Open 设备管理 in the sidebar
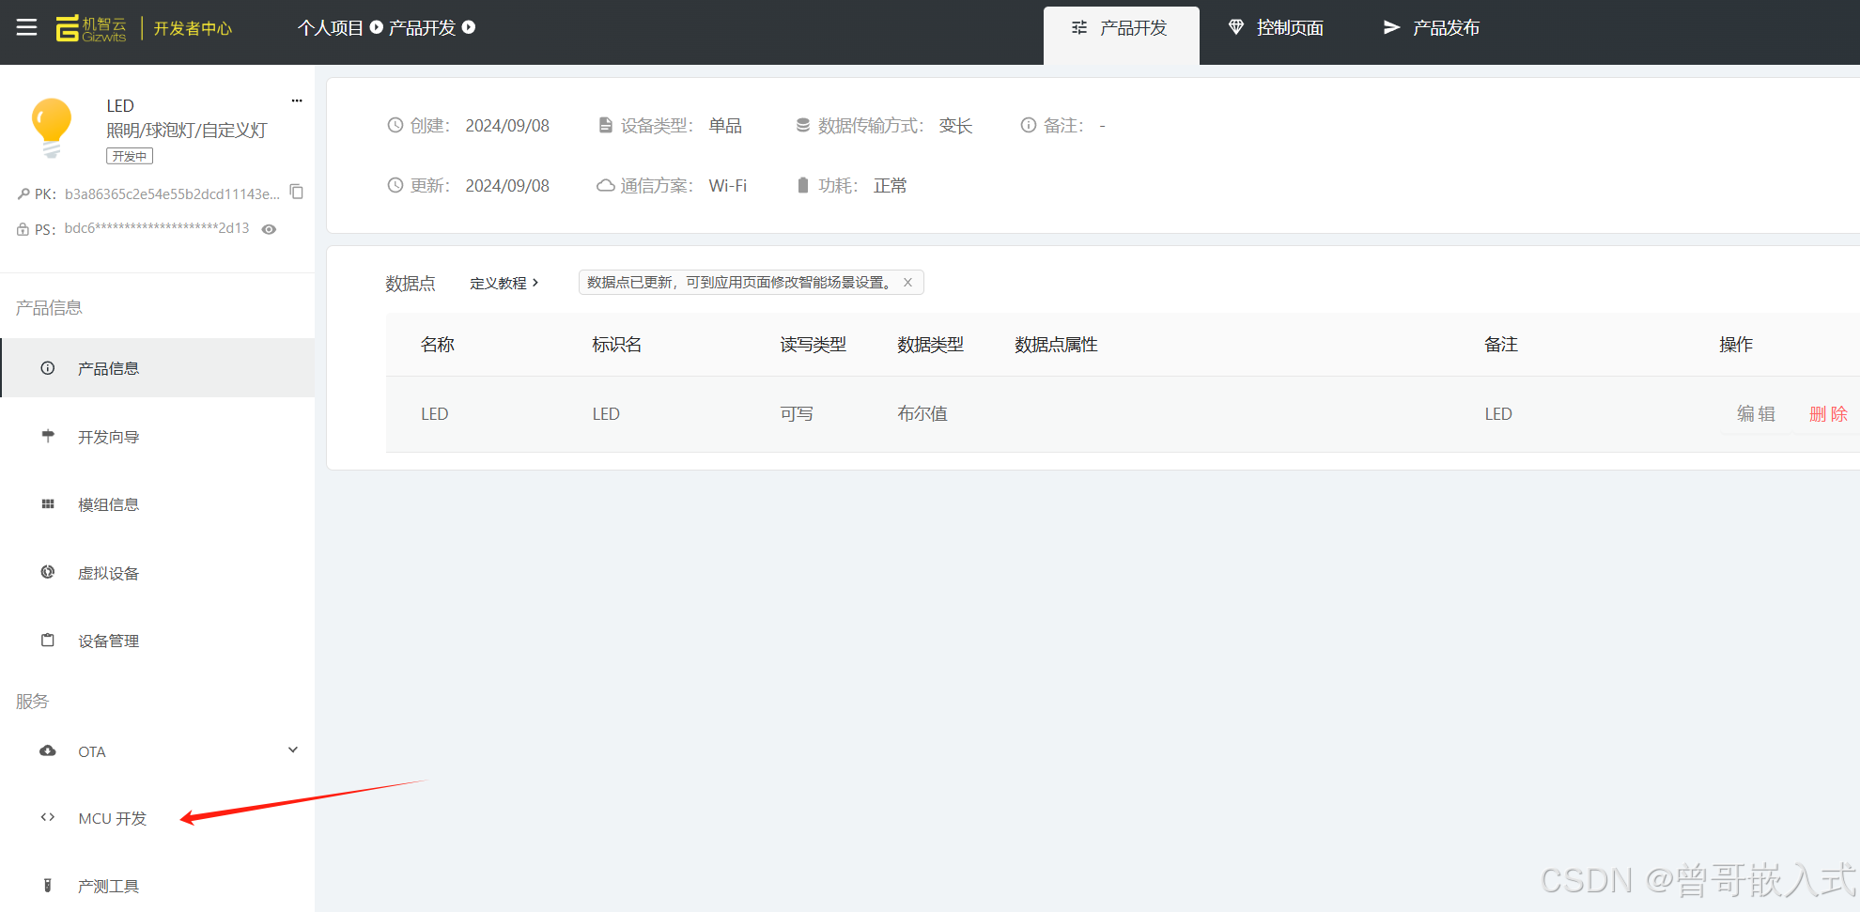The image size is (1860, 912). pyautogui.click(x=158, y=641)
